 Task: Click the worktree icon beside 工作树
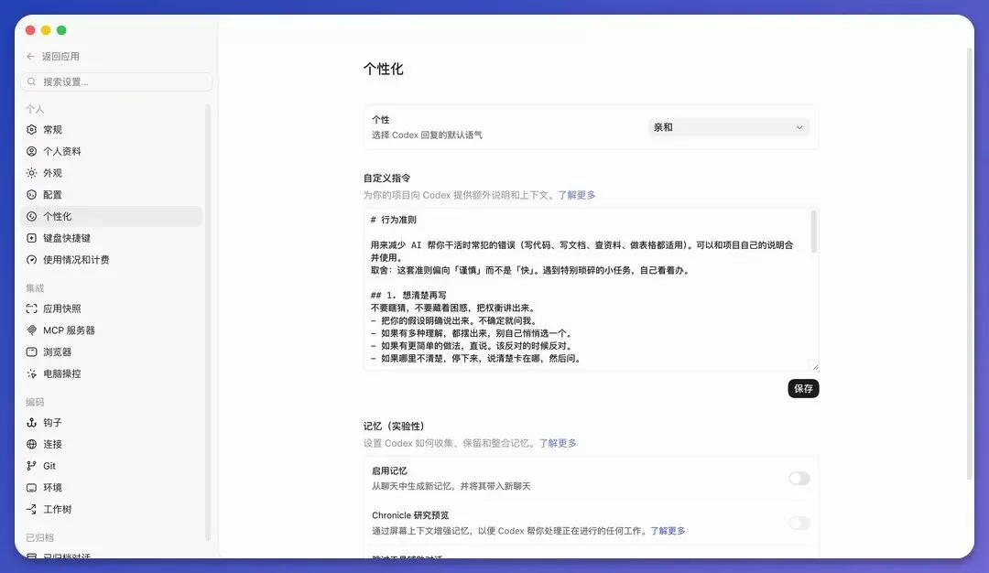31,509
